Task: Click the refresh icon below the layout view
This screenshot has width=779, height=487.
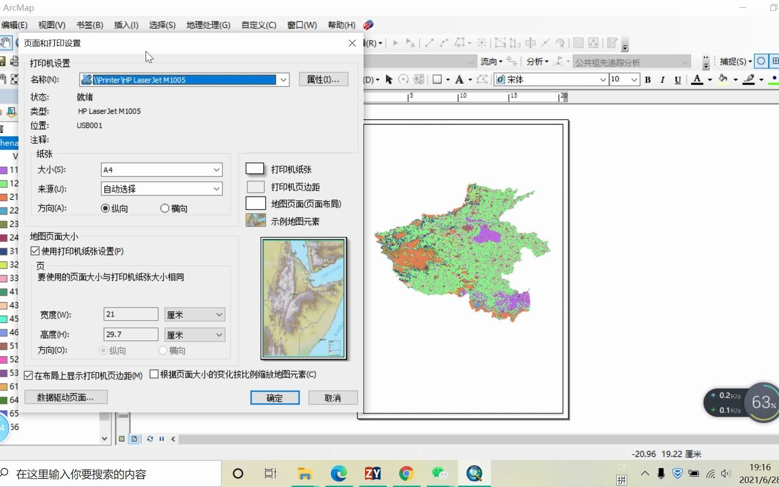Action: click(x=150, y=439)
